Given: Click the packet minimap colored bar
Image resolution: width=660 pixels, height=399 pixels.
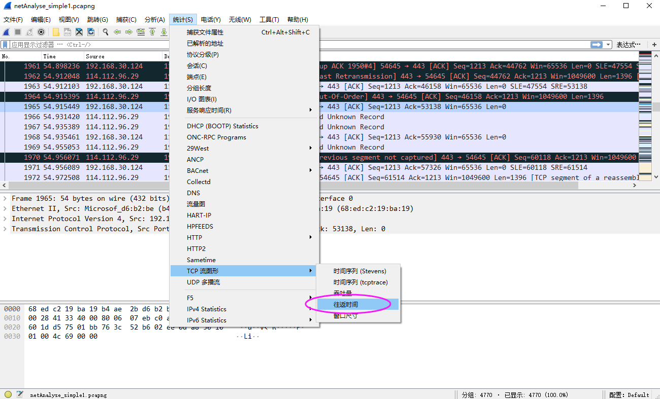Looking at the screenshot, I should (x=645, y=116).
